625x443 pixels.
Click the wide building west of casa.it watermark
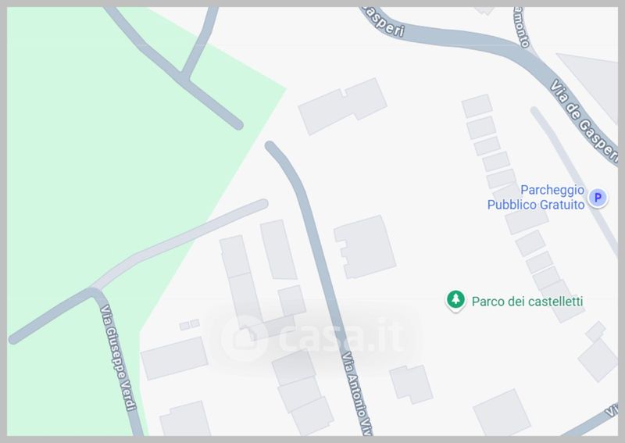point(174,358)
